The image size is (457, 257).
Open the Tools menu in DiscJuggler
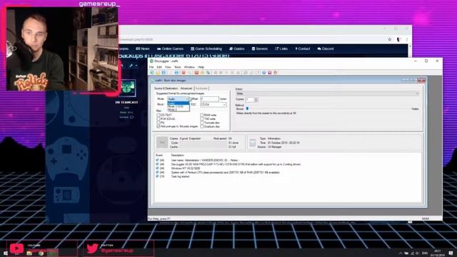point(178,67)
